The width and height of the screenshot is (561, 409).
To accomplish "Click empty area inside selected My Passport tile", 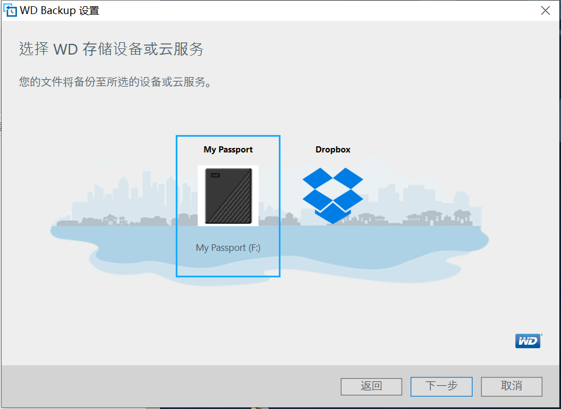I will pos(228,264).
